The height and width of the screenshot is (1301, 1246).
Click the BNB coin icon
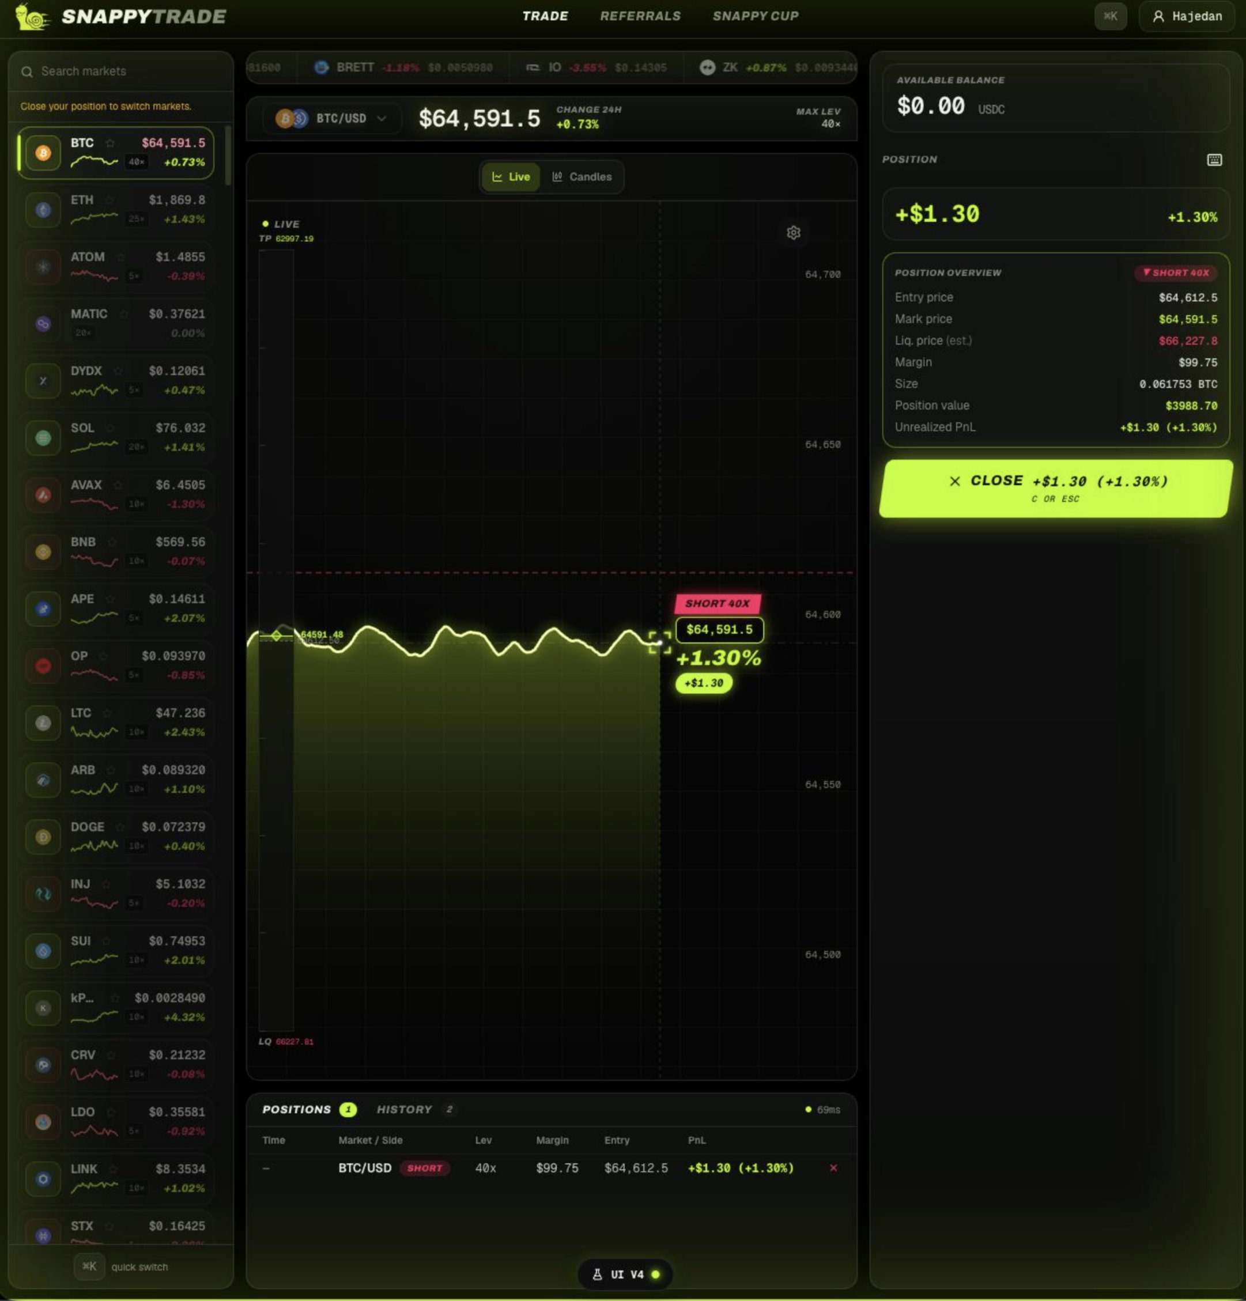43,551
